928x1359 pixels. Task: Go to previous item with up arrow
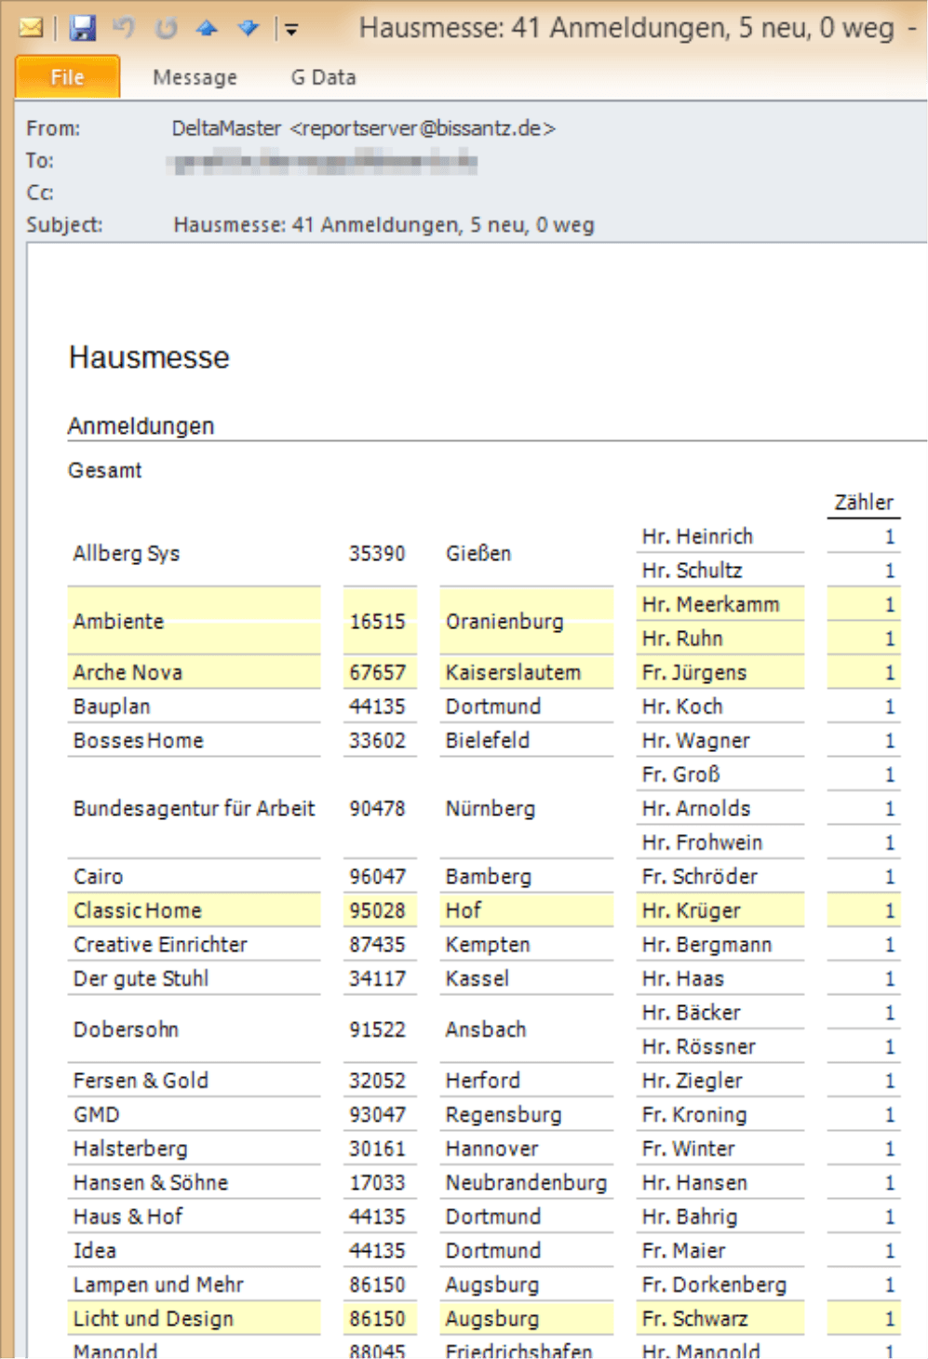[207, 28]
